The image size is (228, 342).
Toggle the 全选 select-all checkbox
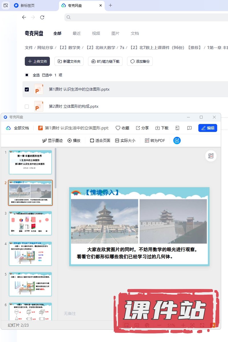coord(27,75)
